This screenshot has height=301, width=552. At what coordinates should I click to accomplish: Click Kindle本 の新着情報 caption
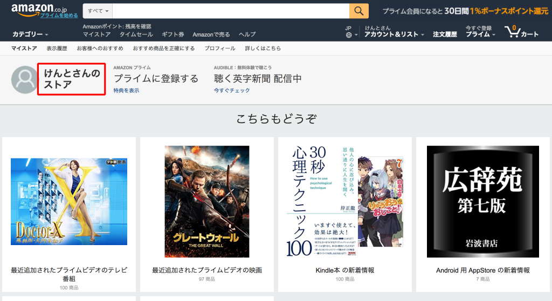point(345,270)
